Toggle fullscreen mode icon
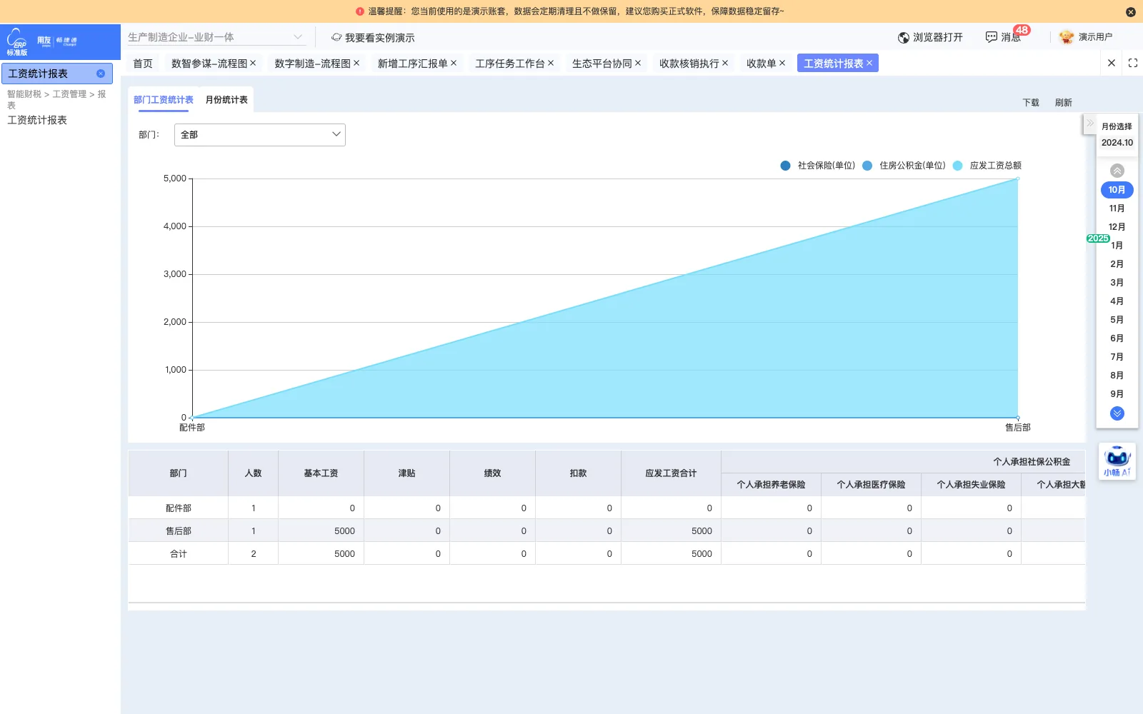The width and height of the screenshot is (1143, 714). pos(1133,63)
